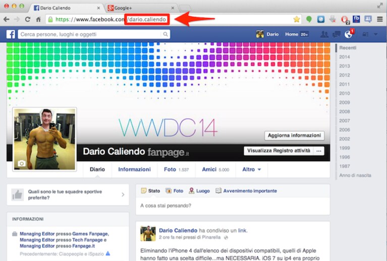
Task: Click the thumbs-up sports teams icon
Action: (x=18, y=195)
